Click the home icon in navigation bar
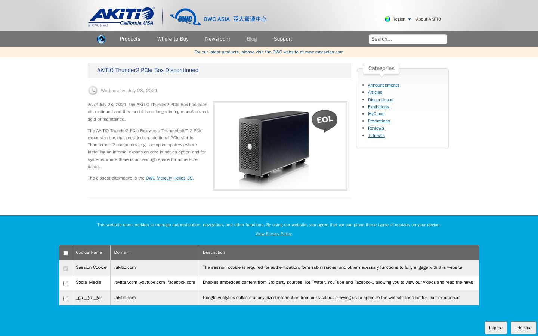This screenshot has width=538, height=336. tap(101, 39)
